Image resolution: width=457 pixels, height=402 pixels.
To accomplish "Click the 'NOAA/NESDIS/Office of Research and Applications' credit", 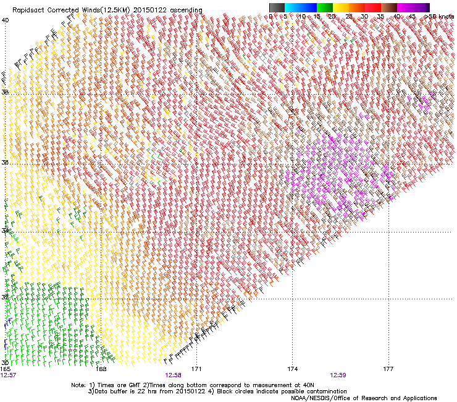I will click(364, 398).
